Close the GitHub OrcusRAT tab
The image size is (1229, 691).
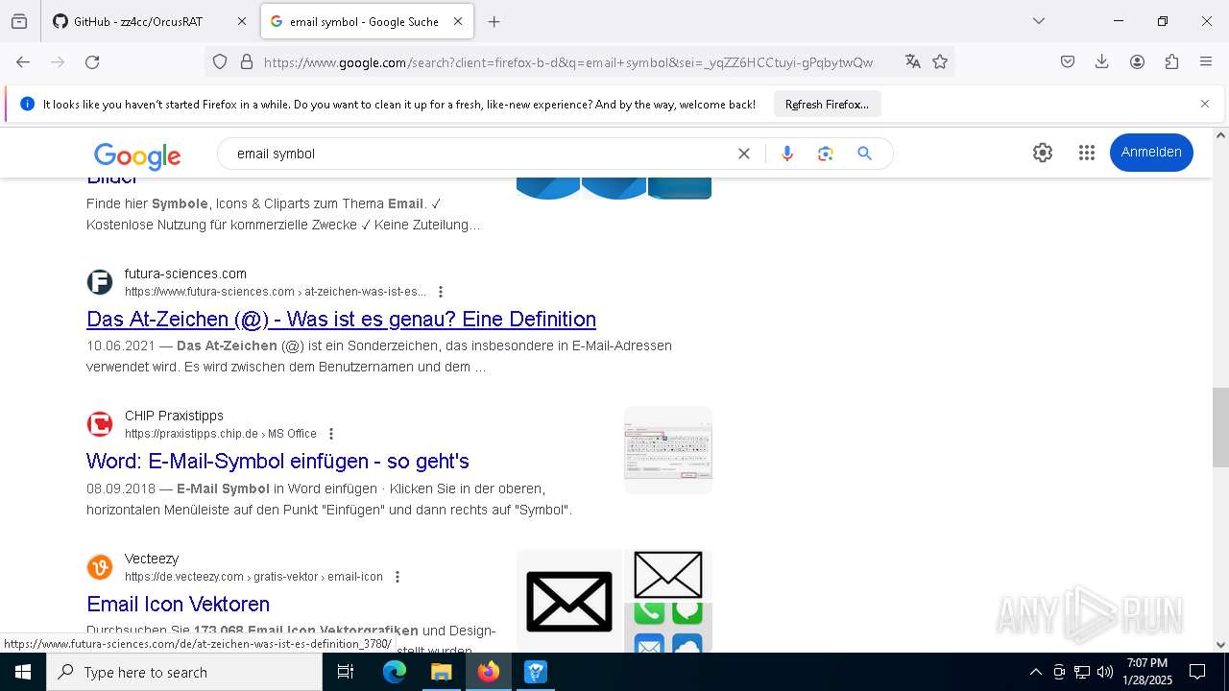[x=242, y=21]
